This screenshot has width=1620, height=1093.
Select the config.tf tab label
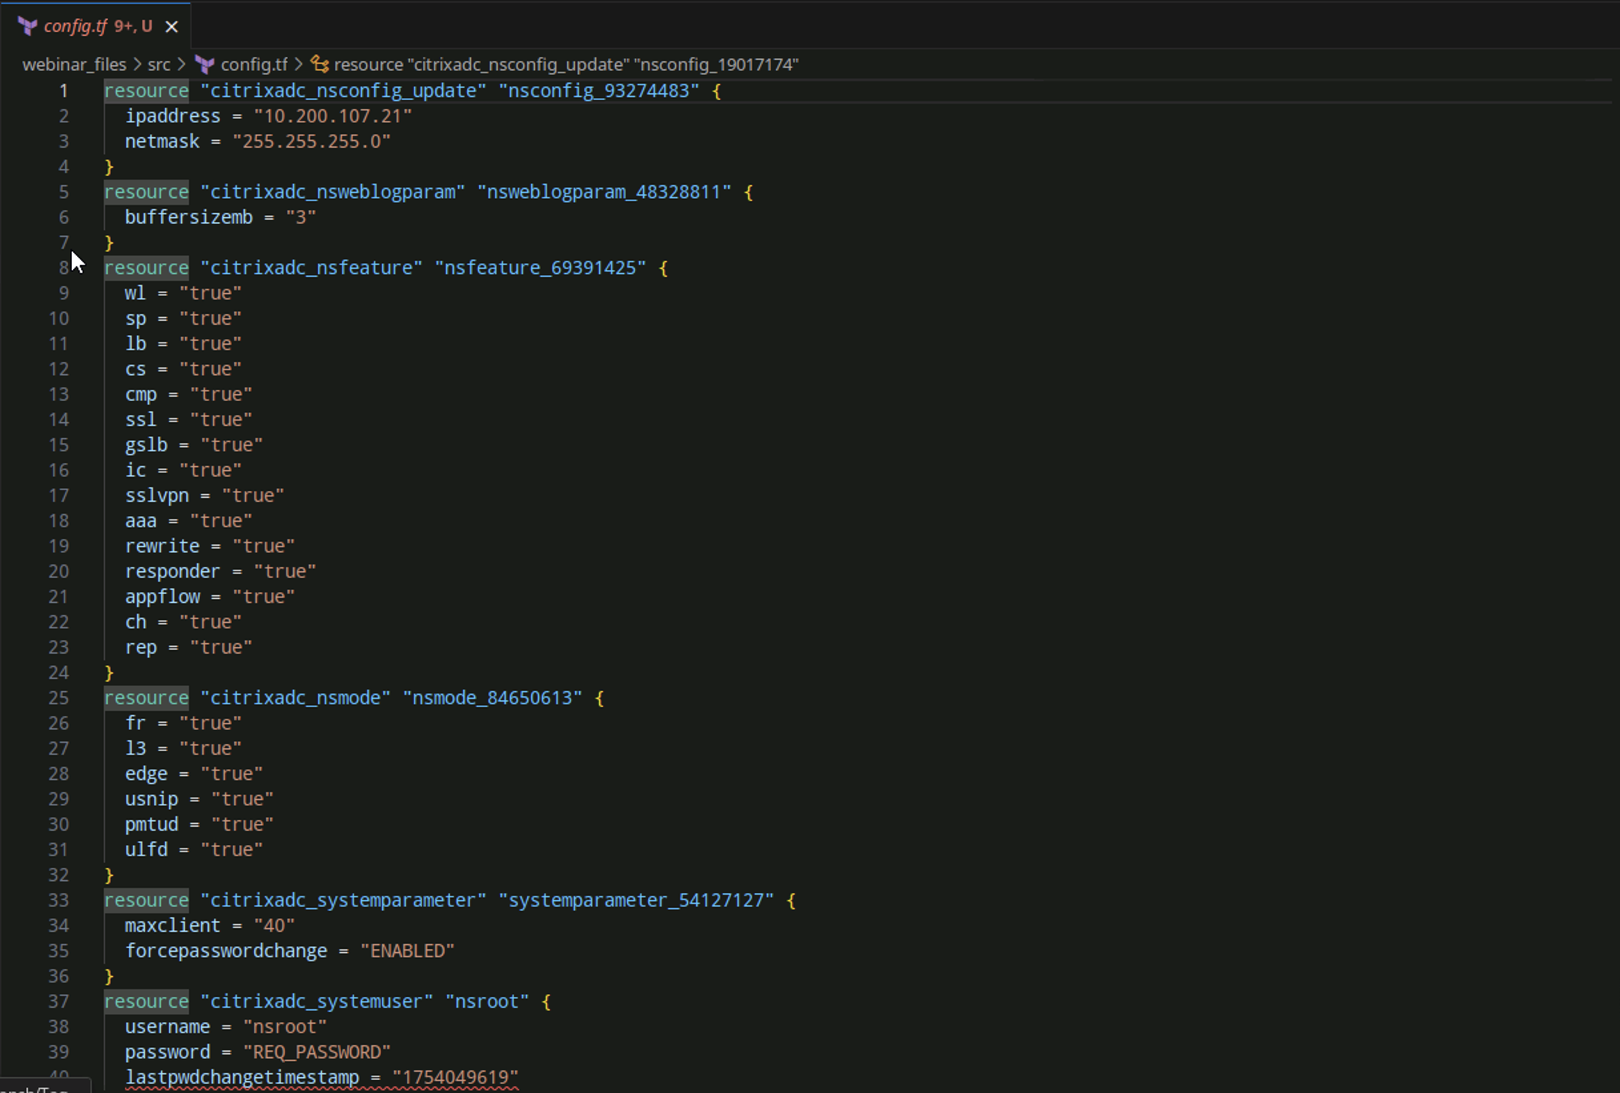point(76,27)
